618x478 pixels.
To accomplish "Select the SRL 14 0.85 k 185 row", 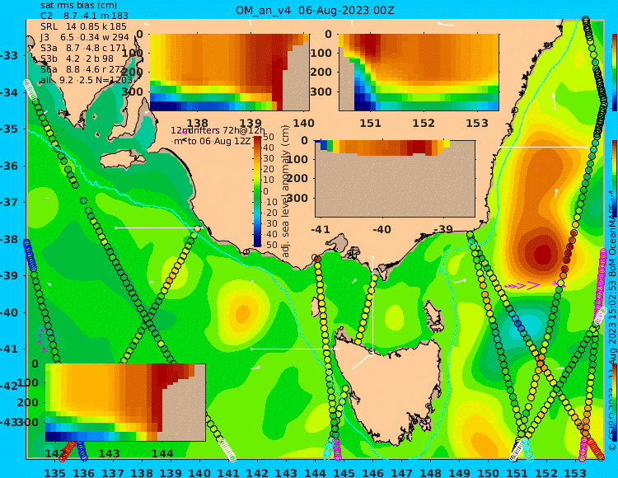I will tap(83, 26).
